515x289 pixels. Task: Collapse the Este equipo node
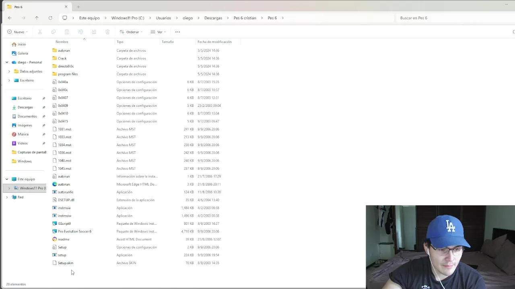pyautogui.click(x=7, y=179)
